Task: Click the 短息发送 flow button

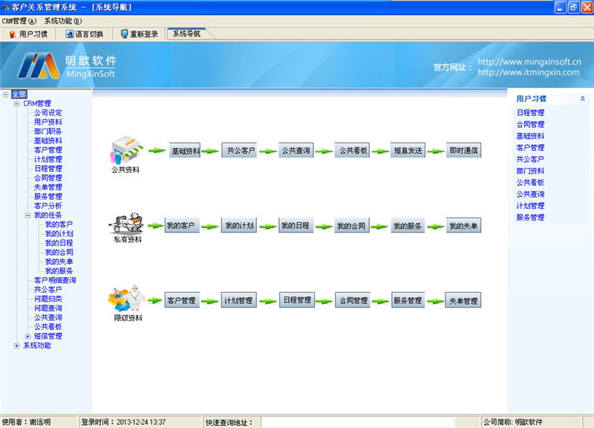Action: (408, 151)
